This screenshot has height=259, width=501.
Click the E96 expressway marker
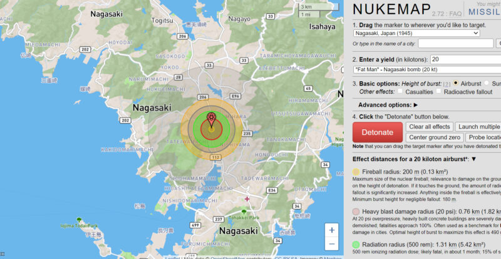235,97
